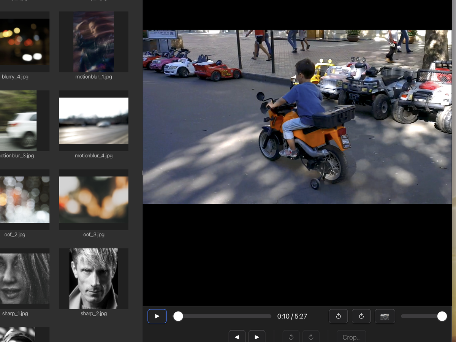Click the blurry_4.jpg file name
Image resolution: width=456 pixels, height=342 pixels.
pos(15,77)
